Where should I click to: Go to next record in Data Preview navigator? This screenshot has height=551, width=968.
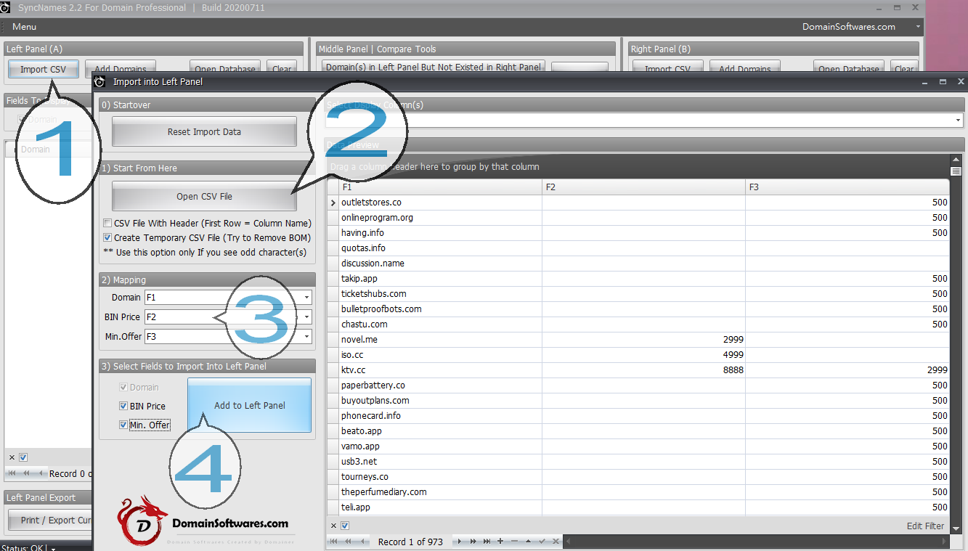click(460, 542)
